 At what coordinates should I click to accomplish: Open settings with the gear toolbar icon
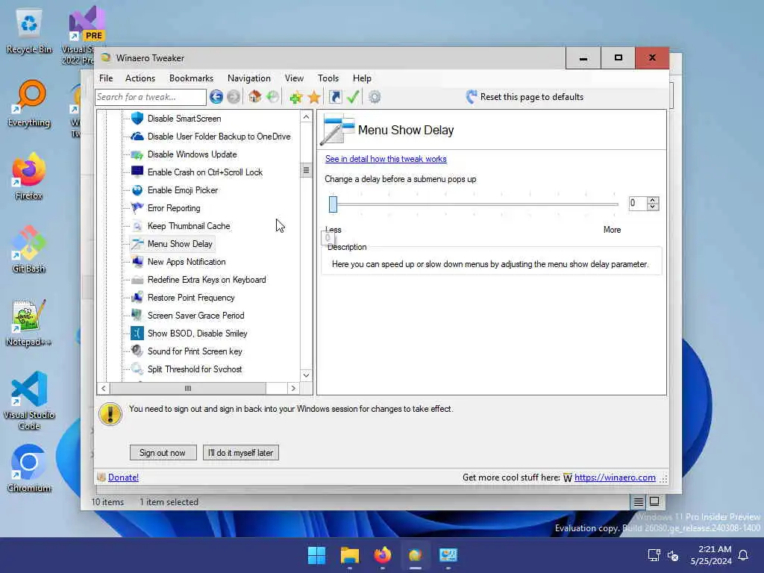pos(375,97)
